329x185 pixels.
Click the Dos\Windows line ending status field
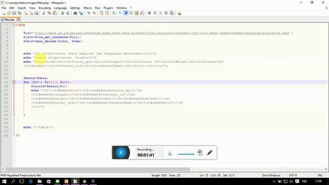point(271,175)
